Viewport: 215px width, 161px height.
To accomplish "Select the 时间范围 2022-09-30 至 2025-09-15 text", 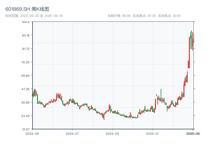I will click(34, 16).
